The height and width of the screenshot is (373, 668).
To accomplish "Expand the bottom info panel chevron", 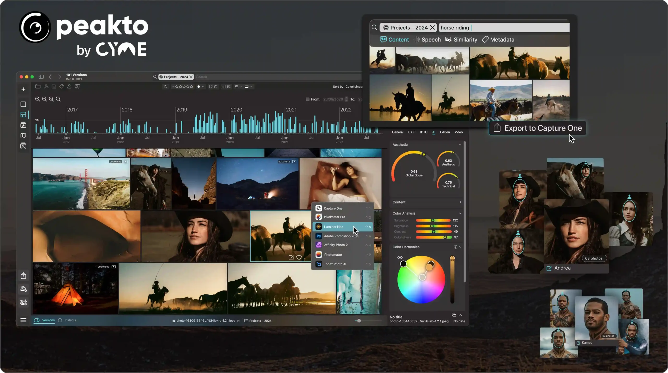I will pos(460,315).
